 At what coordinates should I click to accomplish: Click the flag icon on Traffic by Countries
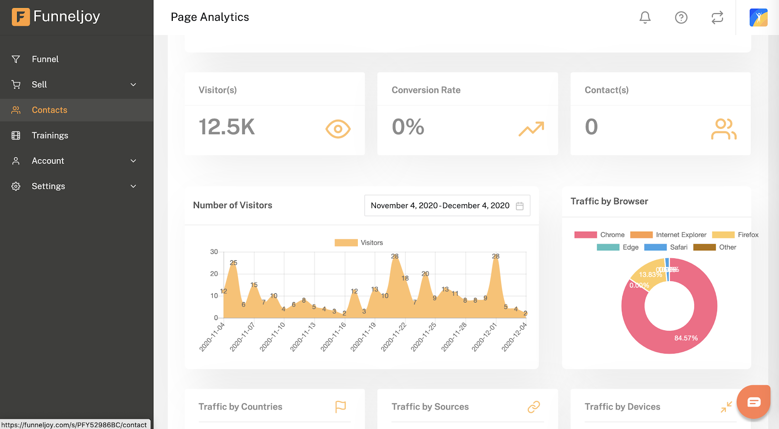pyautogui.click(x=340, y=407)
